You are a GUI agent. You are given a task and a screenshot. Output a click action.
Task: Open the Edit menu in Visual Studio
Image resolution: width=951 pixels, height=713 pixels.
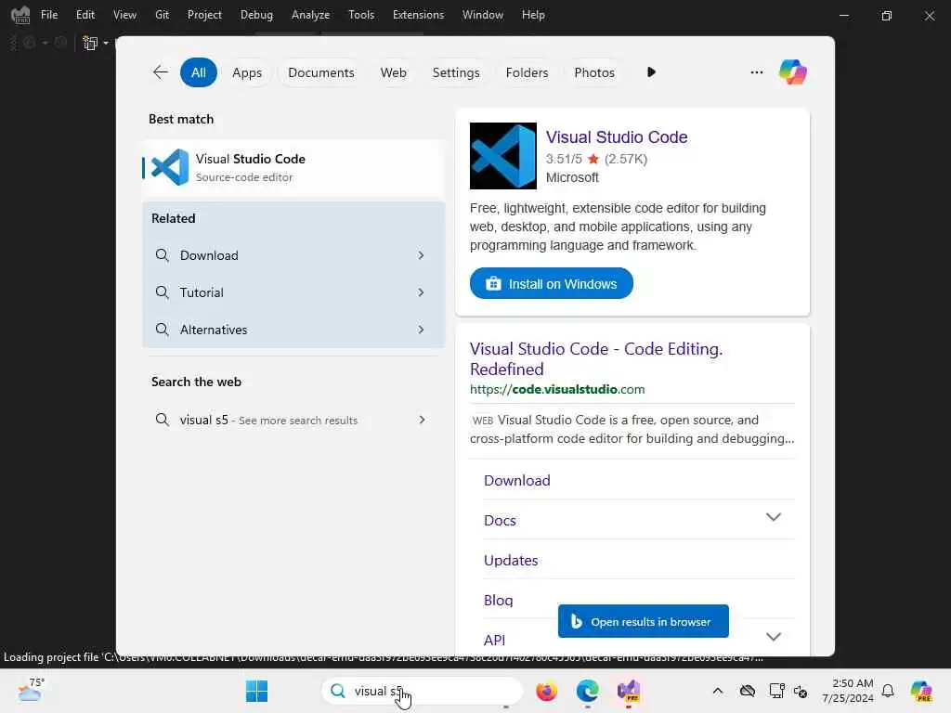click(x=85, y=15)
